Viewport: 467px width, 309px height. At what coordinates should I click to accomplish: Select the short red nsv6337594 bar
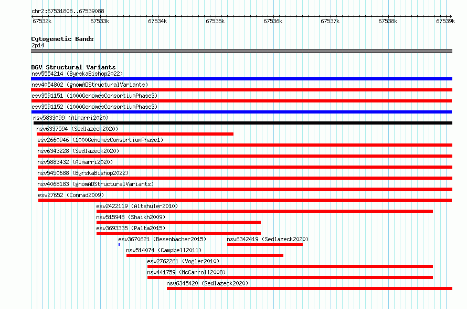(135, 134)
